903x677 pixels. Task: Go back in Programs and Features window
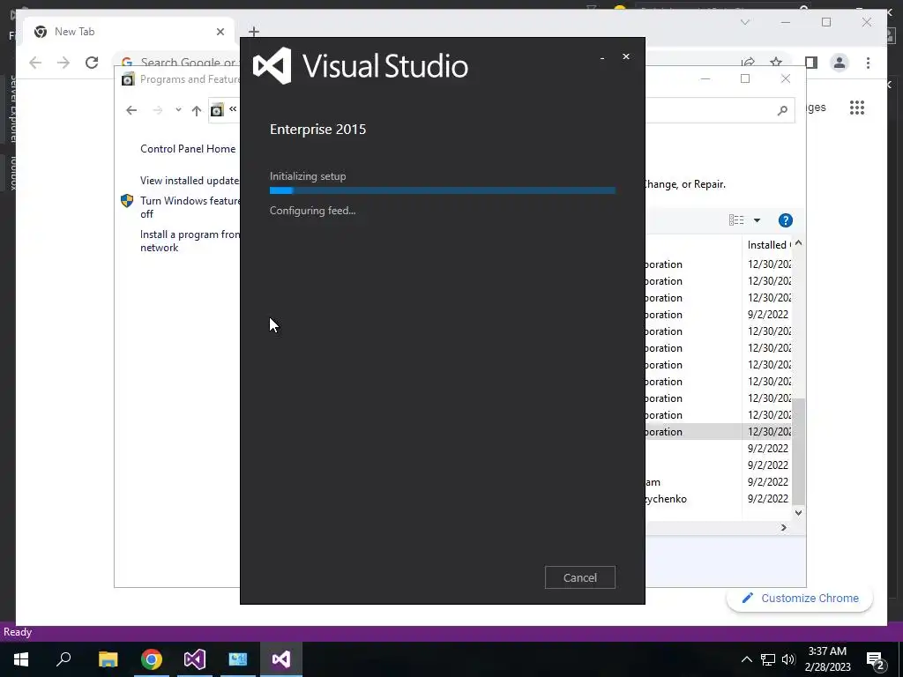coord(131,110)
